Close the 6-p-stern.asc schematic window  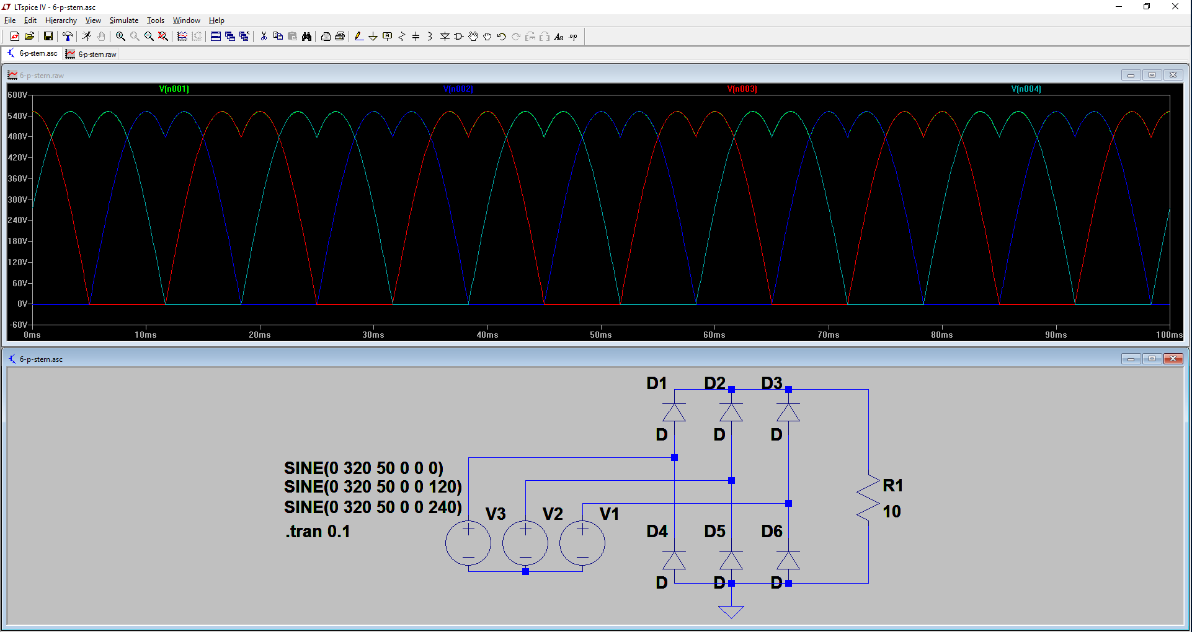click(1173, 359)
